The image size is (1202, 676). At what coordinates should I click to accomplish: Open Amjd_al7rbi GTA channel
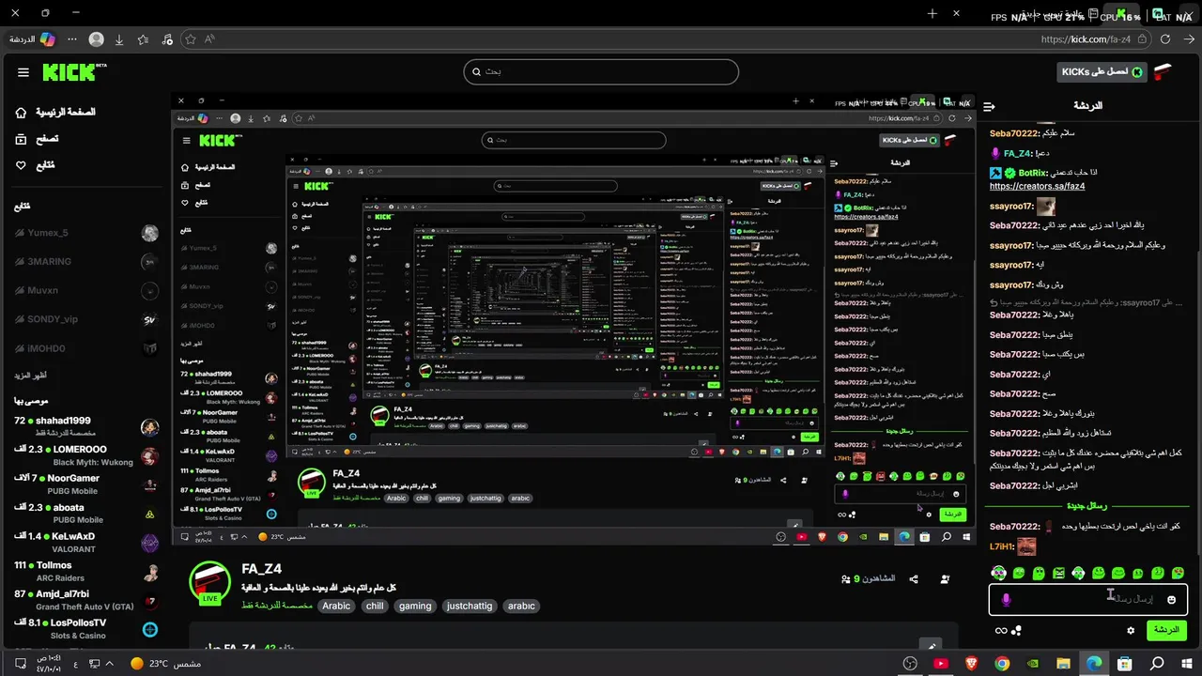(86, 600)
